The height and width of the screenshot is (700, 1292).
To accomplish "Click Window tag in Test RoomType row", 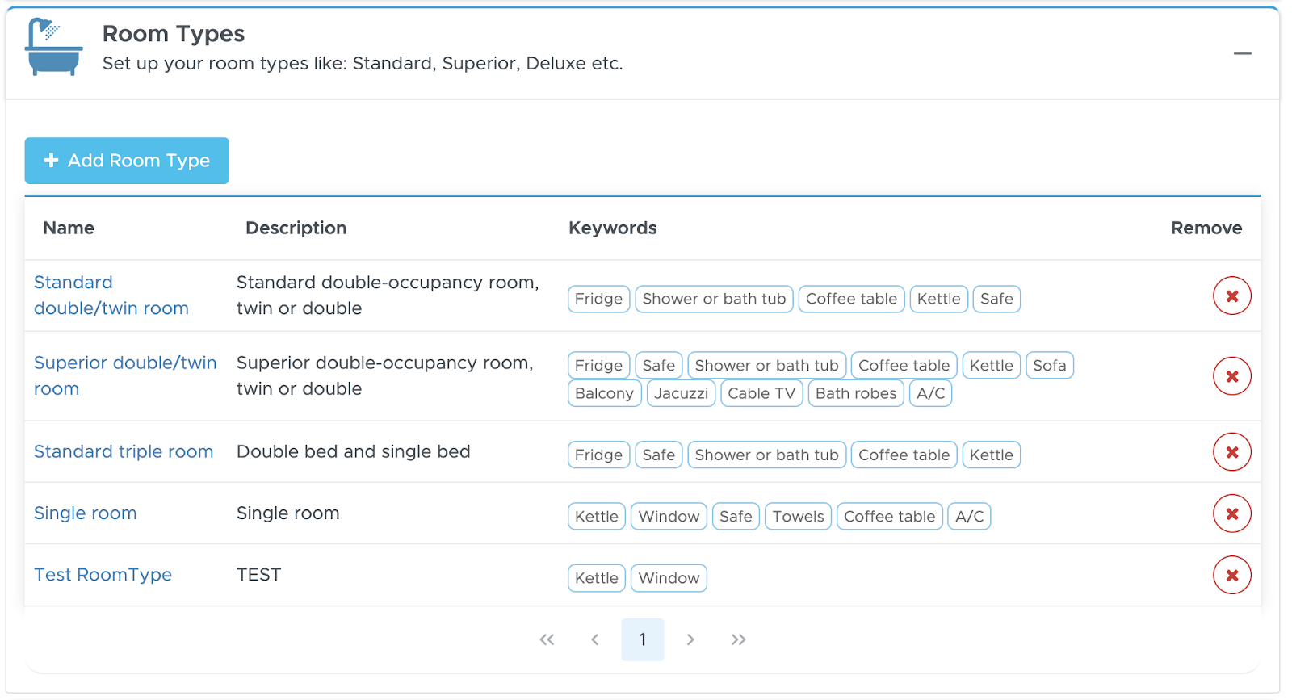I will [x=669, y=578].
